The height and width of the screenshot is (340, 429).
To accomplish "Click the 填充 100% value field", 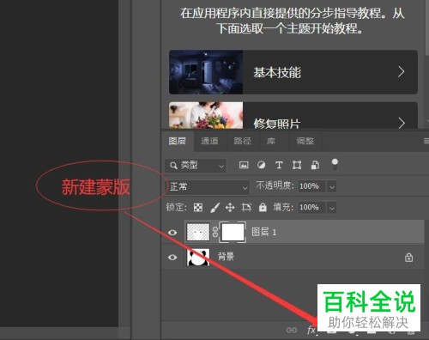I will (311, 207).
